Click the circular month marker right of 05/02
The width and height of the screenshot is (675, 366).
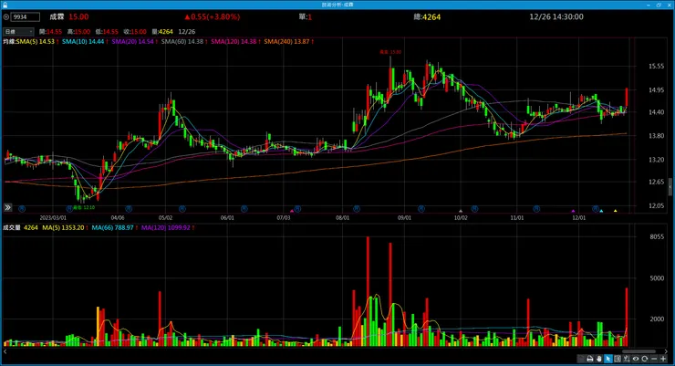(x=182, y=209)
